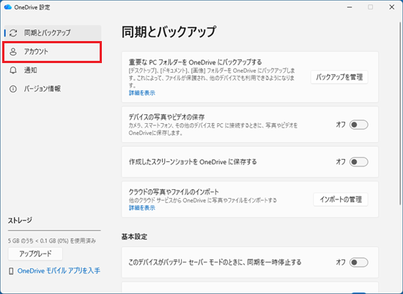
Task: Click the phone icon beside mobile app link
Action: 11,271
